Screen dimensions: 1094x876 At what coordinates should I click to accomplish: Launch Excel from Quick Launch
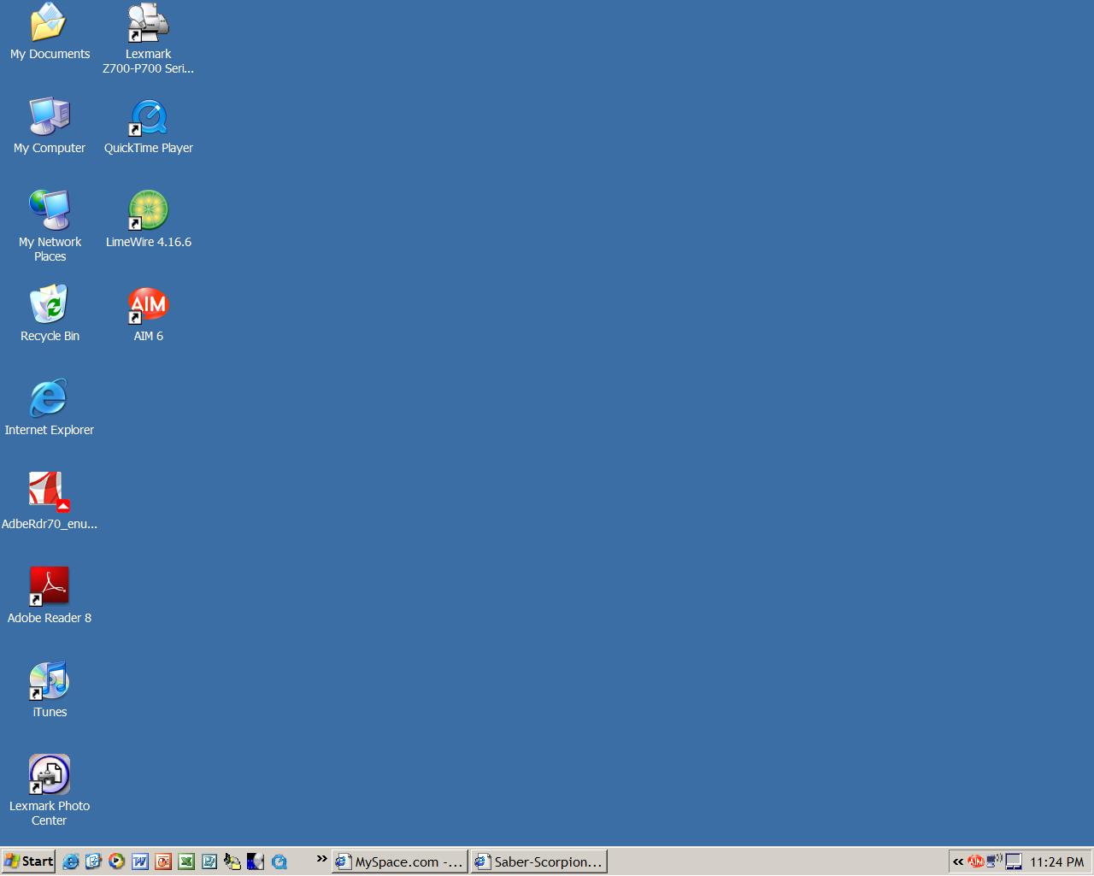click(186, 861)
